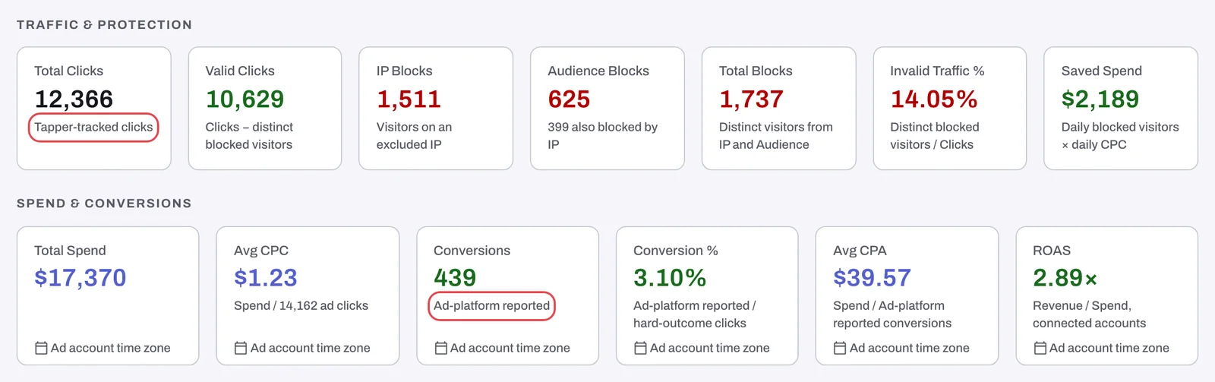Screen dimensions: 1215x382
Task: Click the calendar icon in the Avg CPC card
Action: (x=241, y=348)
